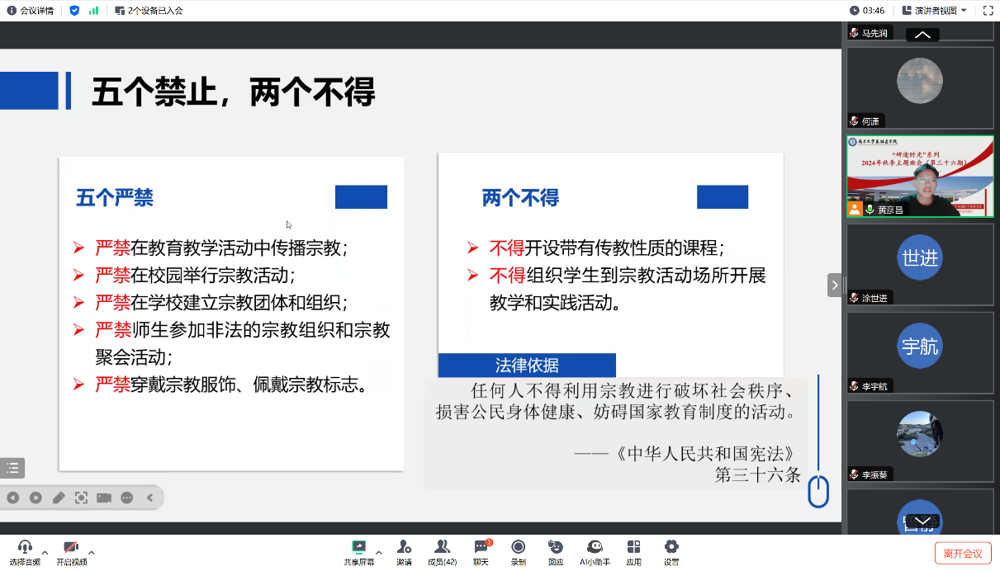Image resolution: width=1000 pixels, height=571 pixels.
Task: Turn on video with 开启视频
Action: point(71,548)
